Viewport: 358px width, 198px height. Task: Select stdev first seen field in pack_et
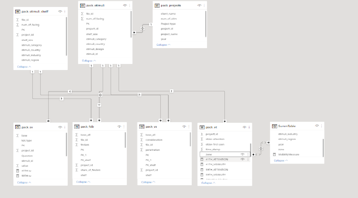click(215, 144)
